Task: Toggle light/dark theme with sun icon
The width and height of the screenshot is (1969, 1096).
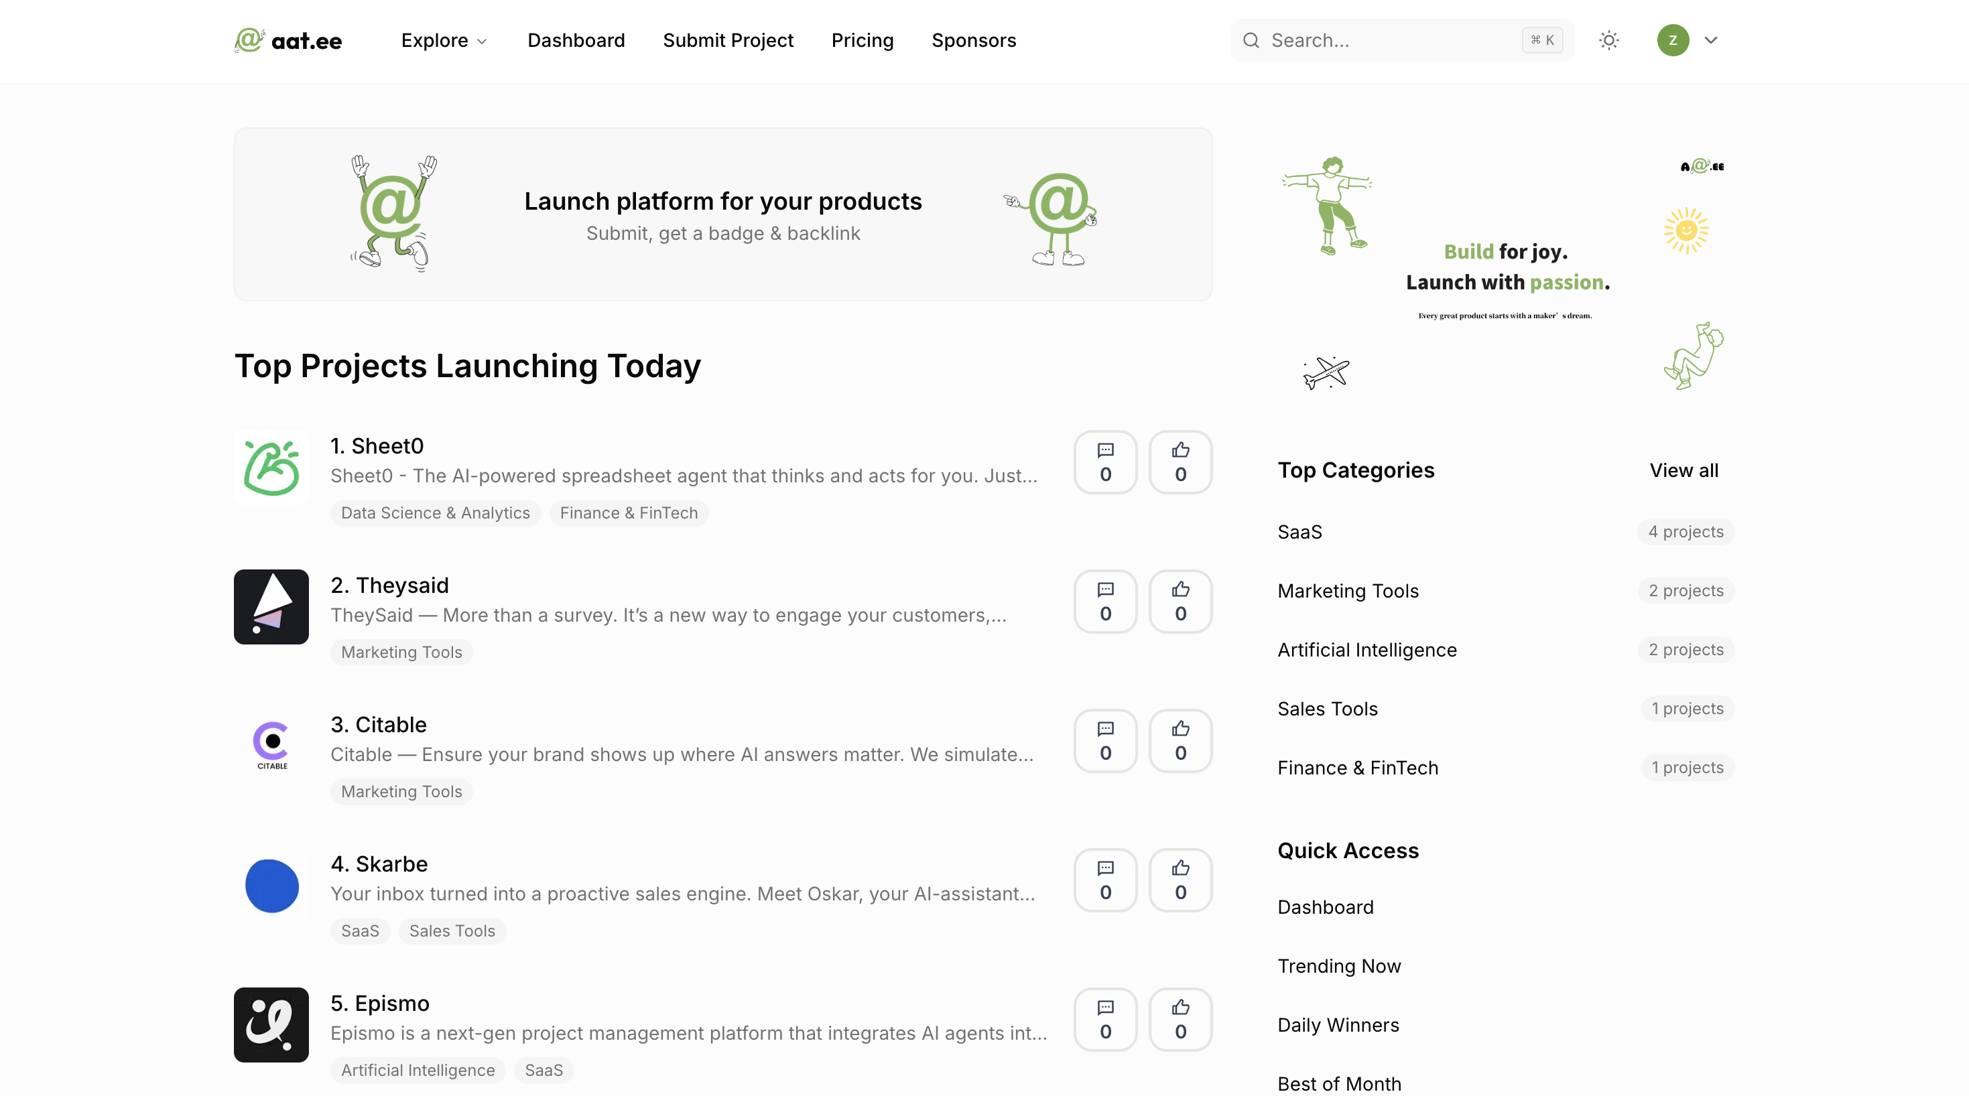Action: (1608, 40)
